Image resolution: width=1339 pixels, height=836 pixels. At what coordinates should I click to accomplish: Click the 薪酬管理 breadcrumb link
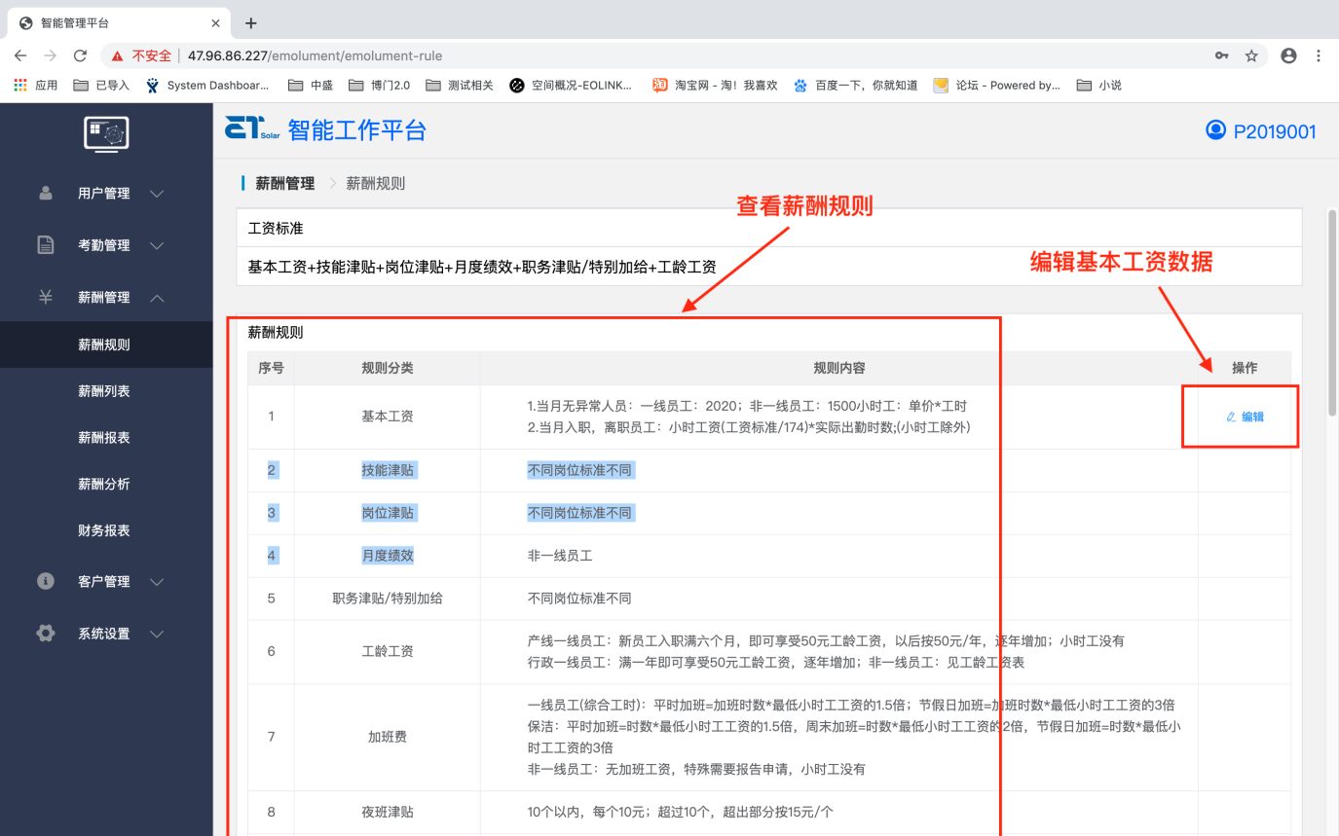pyautogui.click(x=284, y=183)
